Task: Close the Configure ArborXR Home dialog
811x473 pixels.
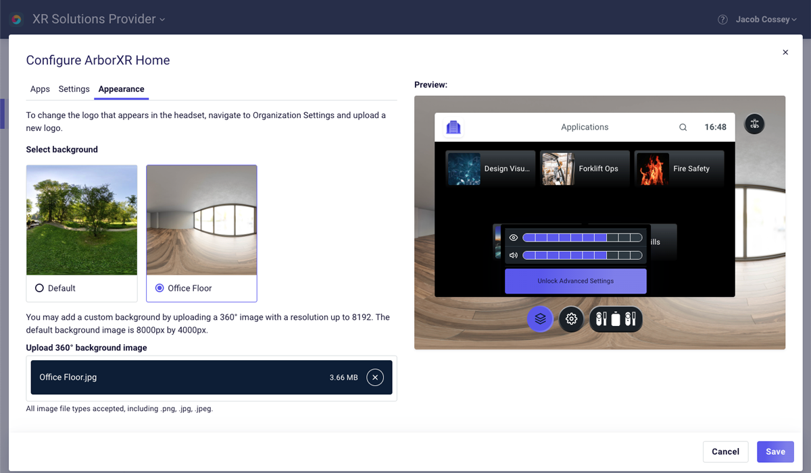Action: (x=785, y=52)
